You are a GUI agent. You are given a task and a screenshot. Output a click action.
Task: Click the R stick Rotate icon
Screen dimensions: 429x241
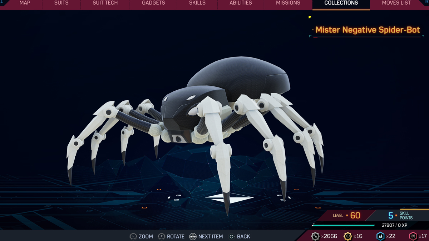pyautogui.click(x=162, y=236)
